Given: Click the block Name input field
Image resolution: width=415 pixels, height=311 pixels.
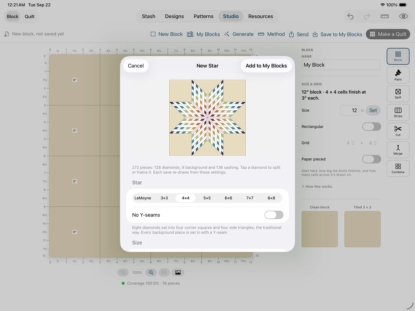Looking at the screenshot, I should click(341, 65).
